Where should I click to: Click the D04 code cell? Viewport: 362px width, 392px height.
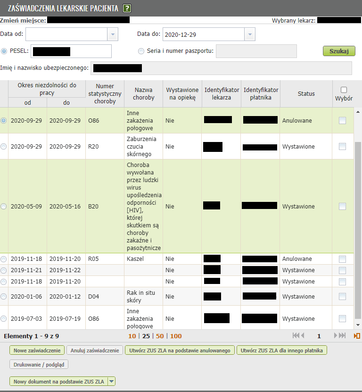coord(105,297)
